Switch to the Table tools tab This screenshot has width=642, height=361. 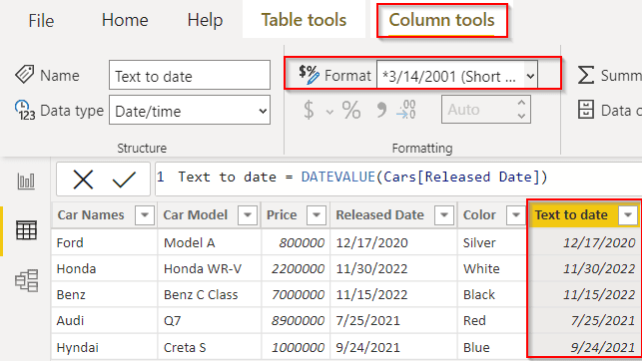(304, 20)
